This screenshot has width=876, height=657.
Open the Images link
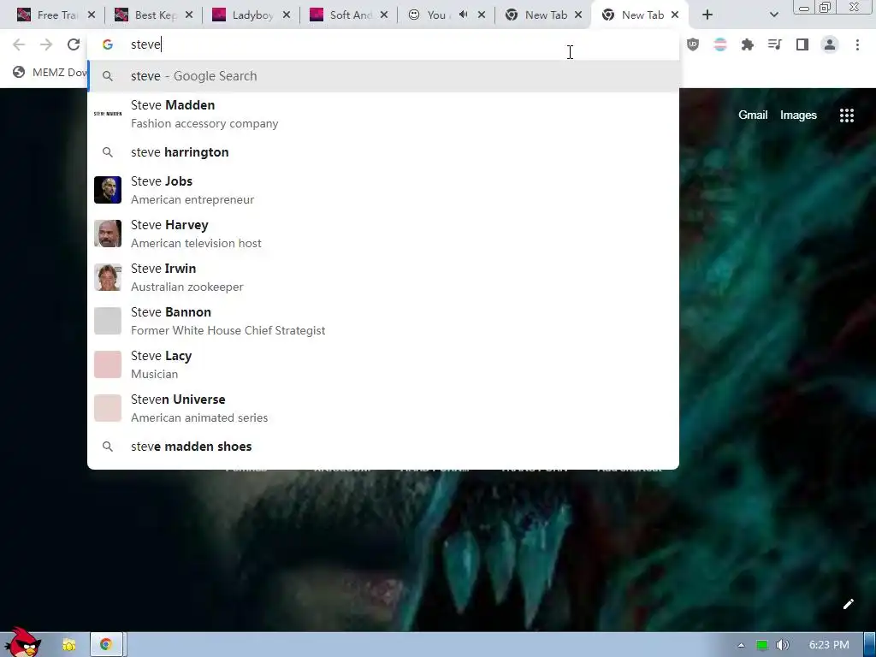(798, 115)
